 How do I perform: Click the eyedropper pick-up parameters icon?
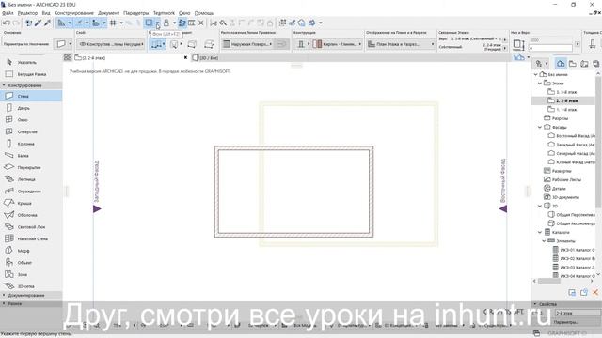pos(38,23)
